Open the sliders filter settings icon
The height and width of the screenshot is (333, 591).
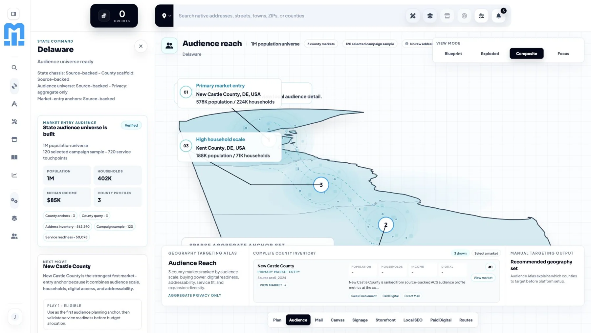coord(481,16)
